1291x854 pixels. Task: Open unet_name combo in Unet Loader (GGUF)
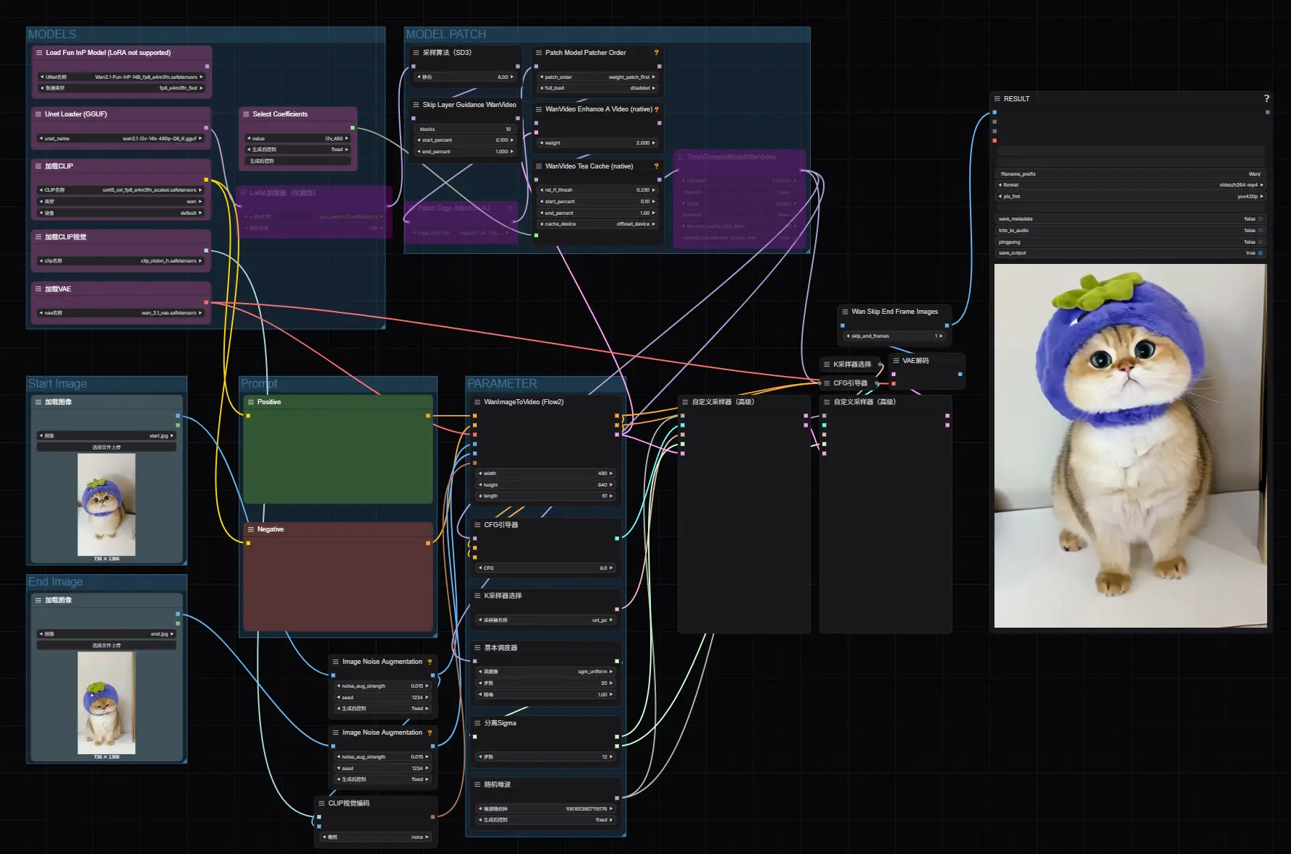click(x=121, y=138)
